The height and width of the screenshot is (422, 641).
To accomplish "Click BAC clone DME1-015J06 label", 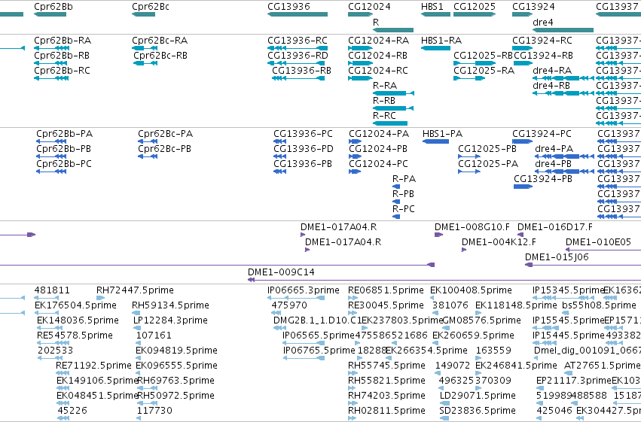I will tap(557, 257).
